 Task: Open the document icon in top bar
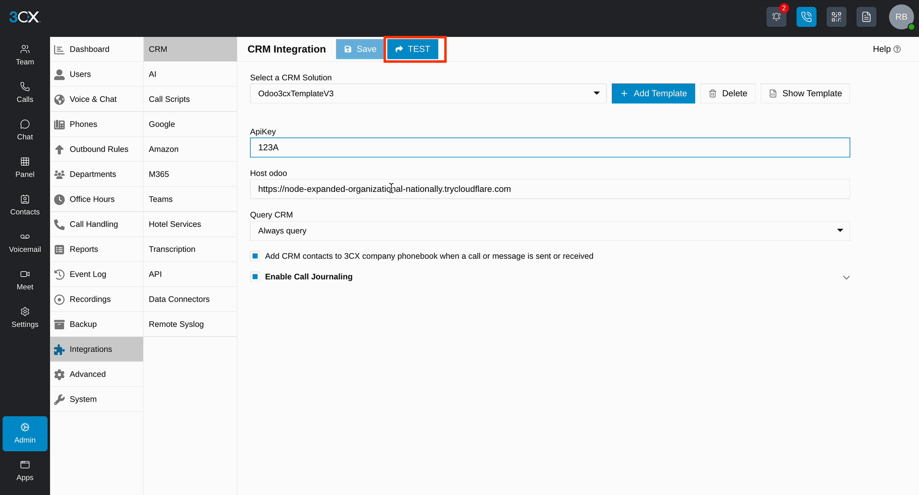click(866, 17)
